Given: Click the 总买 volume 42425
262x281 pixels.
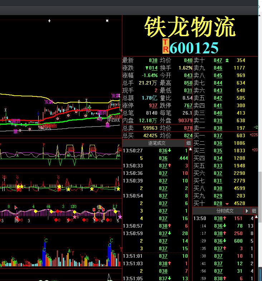Looking at the screenshot, I should pyautogui.click(x=150, y=135).
